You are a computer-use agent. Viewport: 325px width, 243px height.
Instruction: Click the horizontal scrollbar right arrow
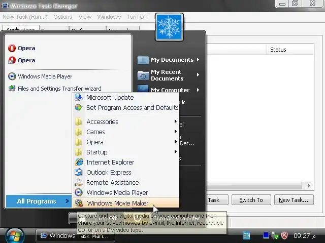coord(309,185)
